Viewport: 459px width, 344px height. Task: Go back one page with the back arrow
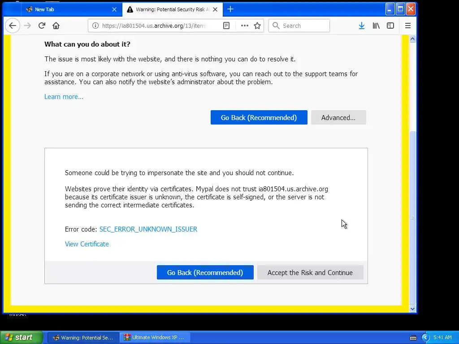click(13, 26)
